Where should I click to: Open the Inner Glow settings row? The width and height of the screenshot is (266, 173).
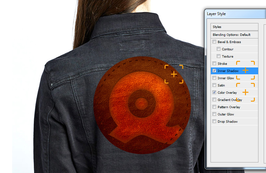point(234,78)
